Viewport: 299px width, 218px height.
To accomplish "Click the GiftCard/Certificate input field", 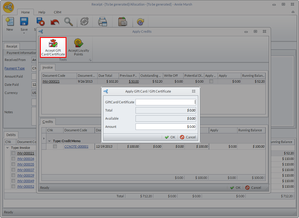I will pos(165,102).
